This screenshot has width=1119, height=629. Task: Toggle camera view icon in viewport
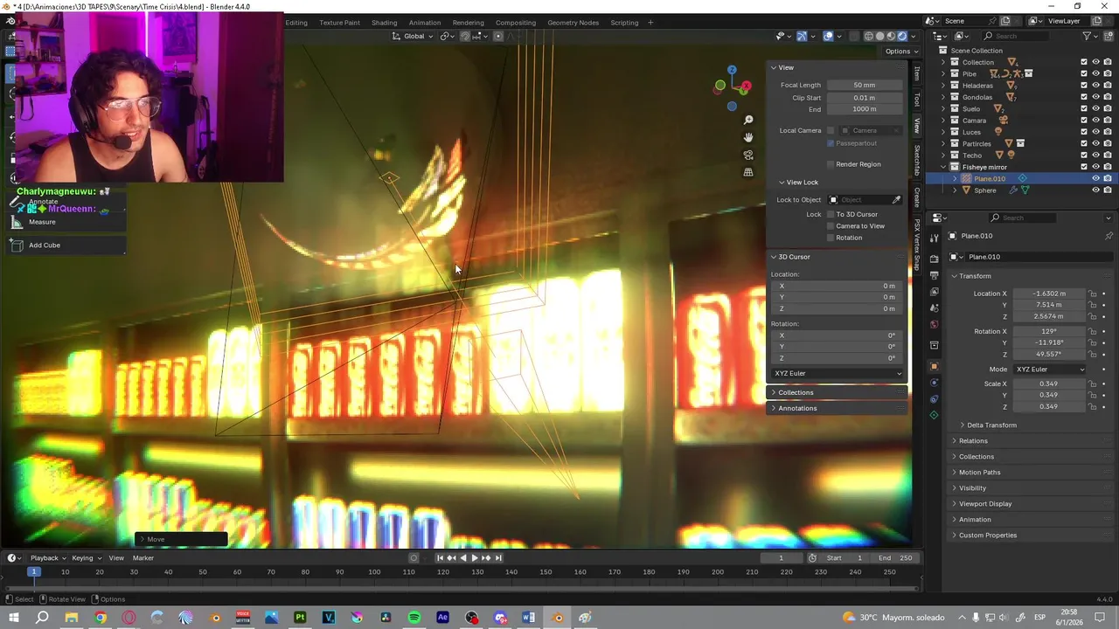pos(748,155)
